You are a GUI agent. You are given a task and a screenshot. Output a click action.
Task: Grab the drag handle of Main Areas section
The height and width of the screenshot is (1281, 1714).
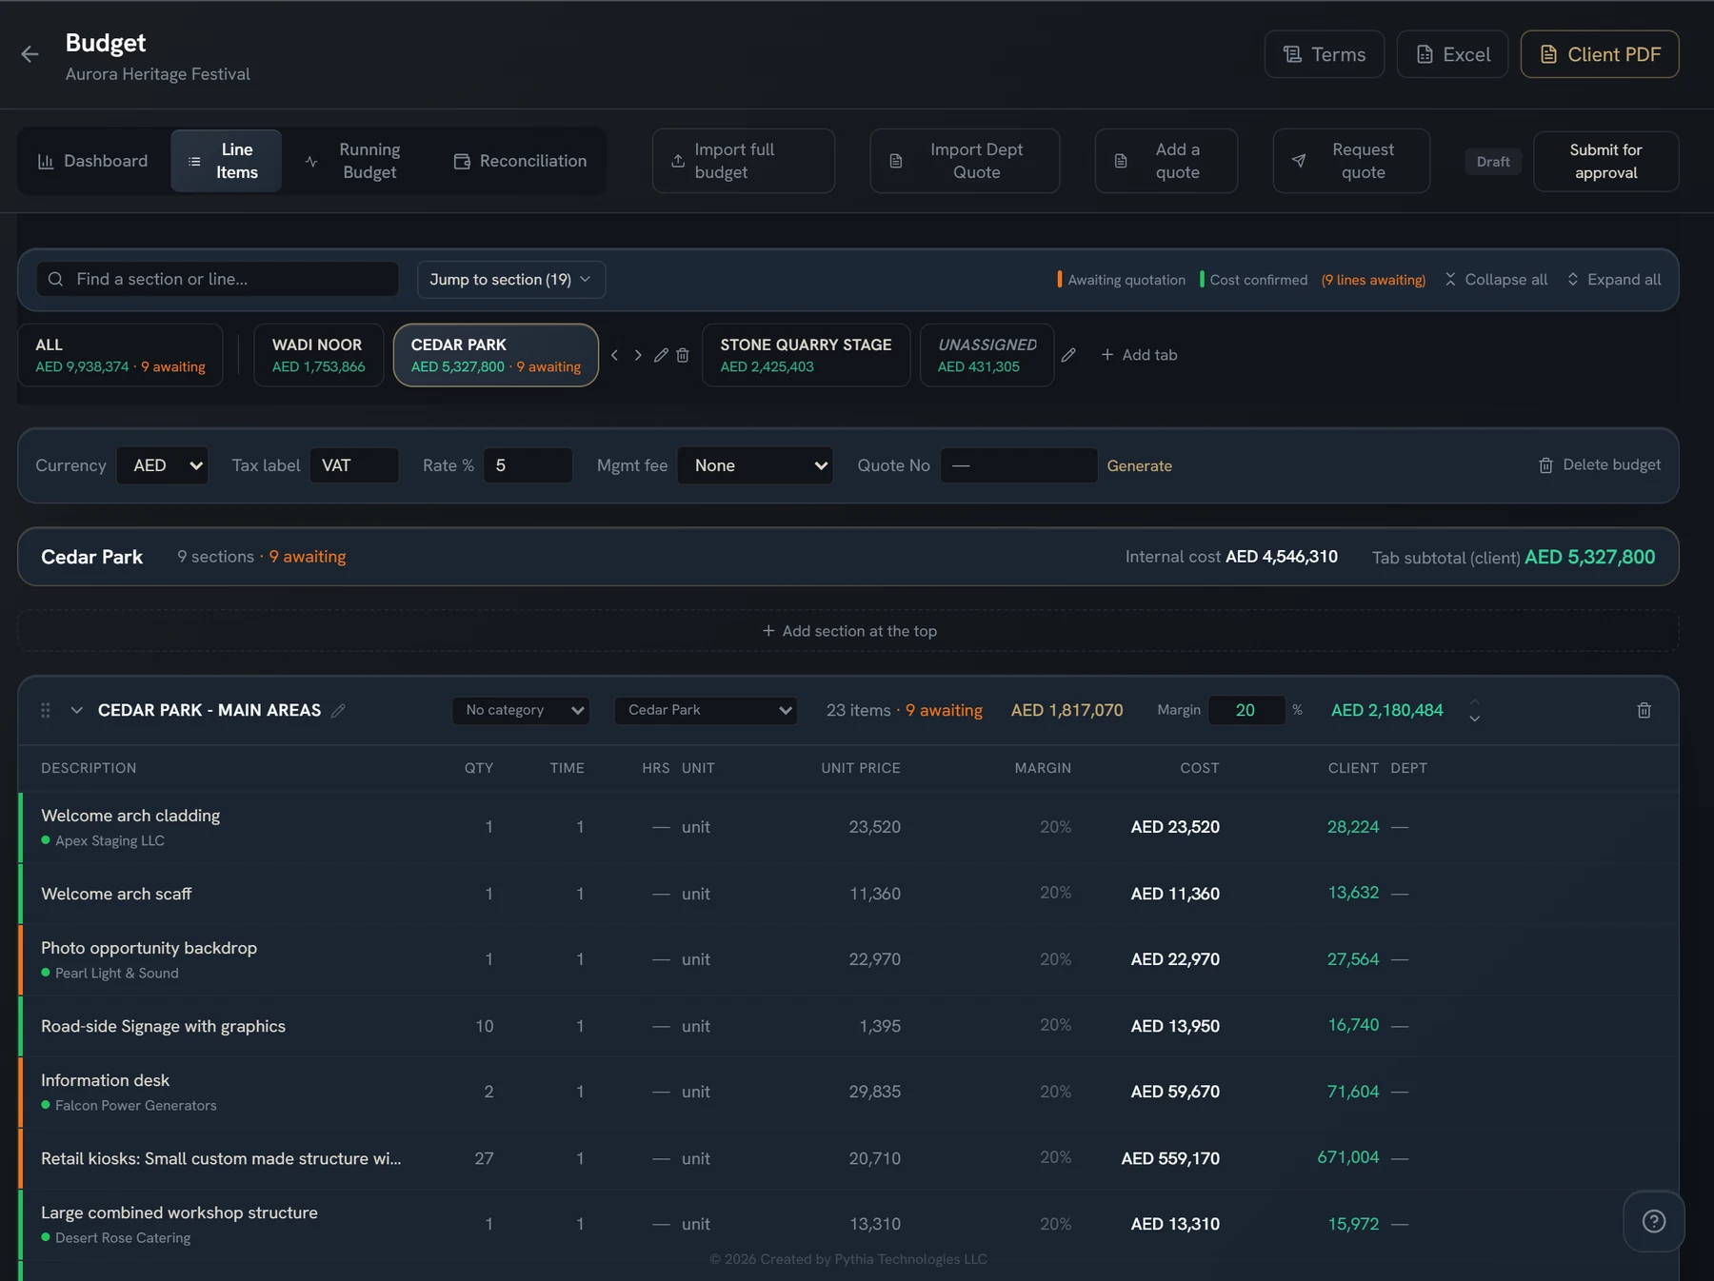click(45, 710)
